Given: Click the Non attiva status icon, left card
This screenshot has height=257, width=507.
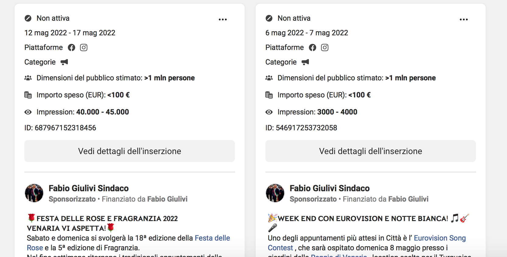Looking at the screenshot, I should tap(28, 18).
